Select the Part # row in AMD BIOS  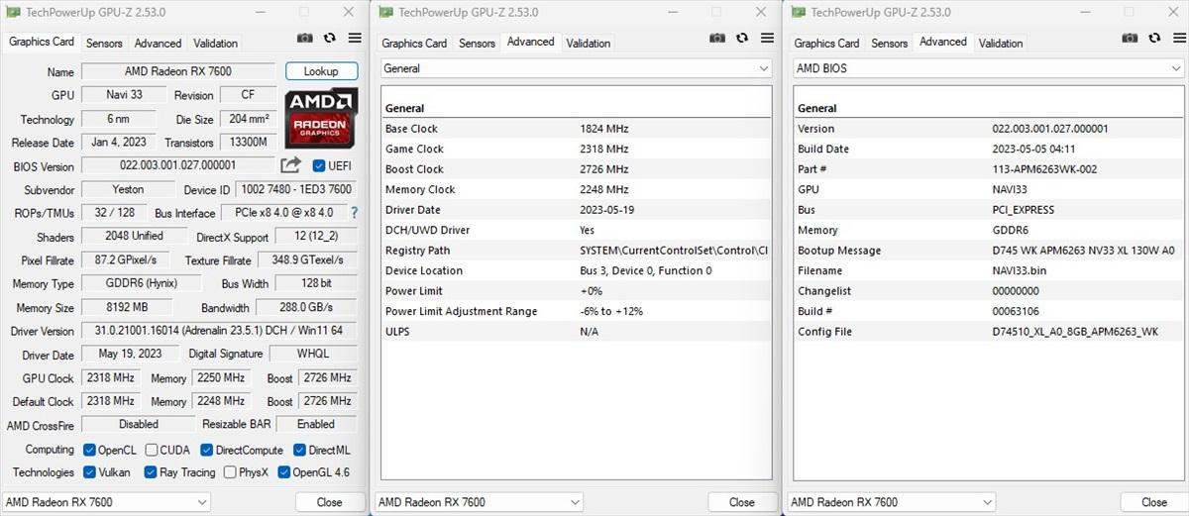coord(988,169)
